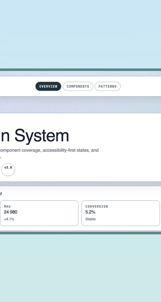Screen dimensions: 161x302
Task: Click the "accessibility-first states" description text
Action: pos(67,150)
